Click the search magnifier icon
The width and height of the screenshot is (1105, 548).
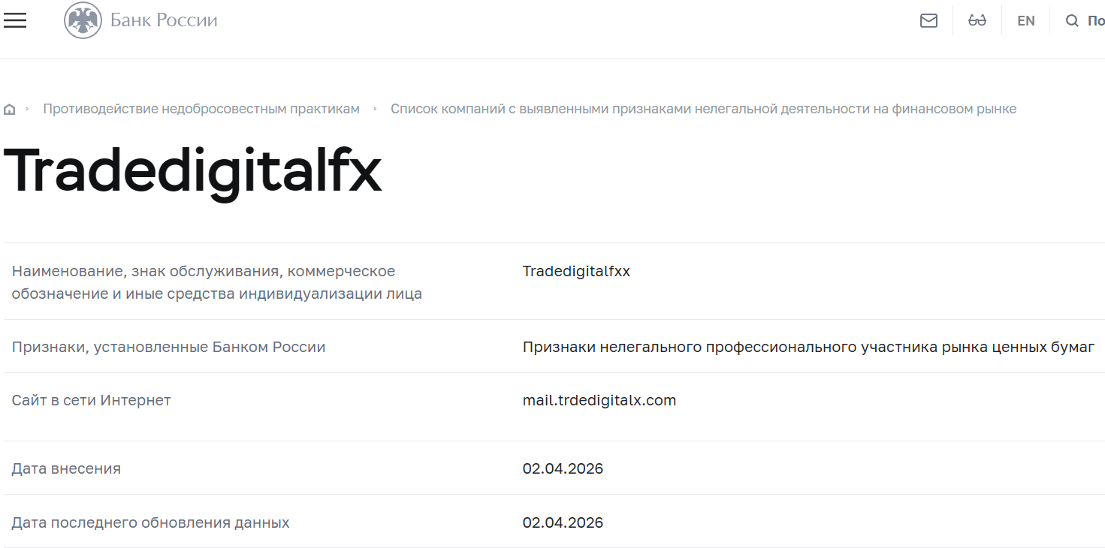pos(1072,20)
